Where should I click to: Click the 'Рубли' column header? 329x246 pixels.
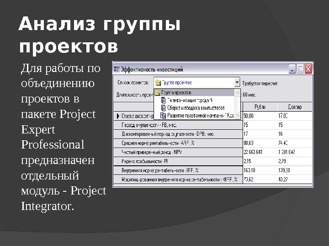coord(260,107)
